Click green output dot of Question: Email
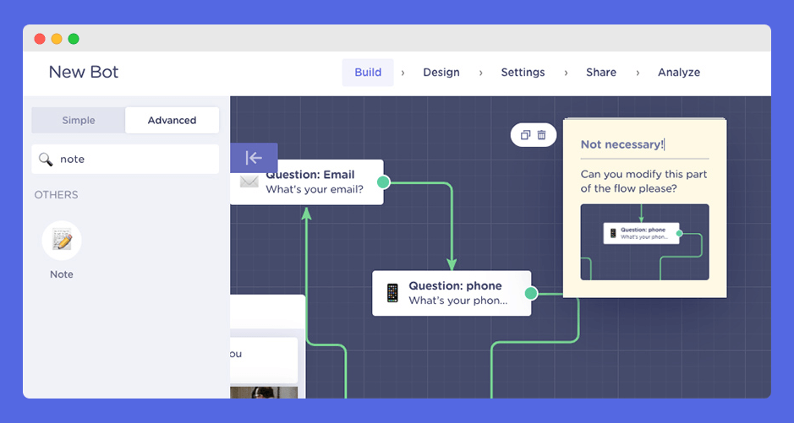This screenshot has height=423, width=794. coord(383,182)
